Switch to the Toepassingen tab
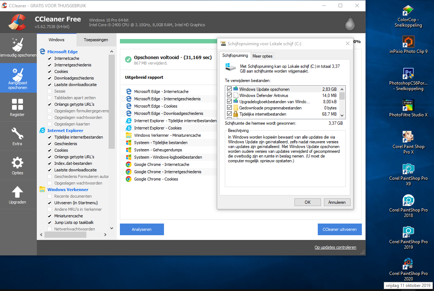The height and width of the screenshot is (291, 434). [96, 40]
